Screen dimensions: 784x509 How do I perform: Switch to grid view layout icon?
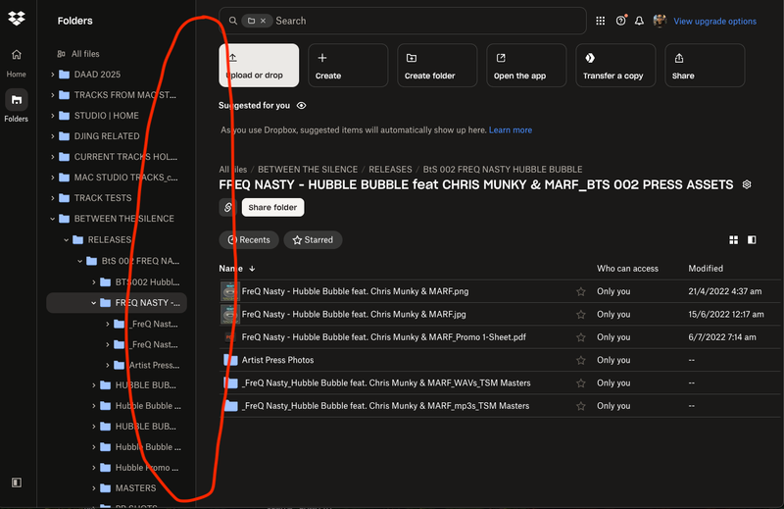pos(733,240)
